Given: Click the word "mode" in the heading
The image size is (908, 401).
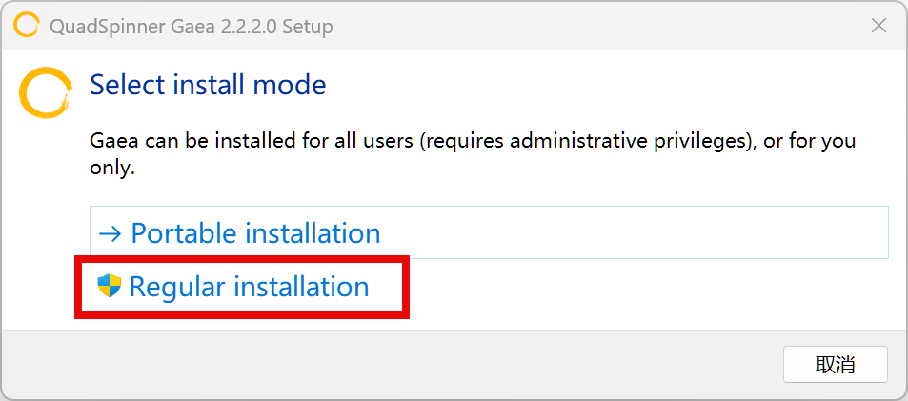Looking at the screenshot, I should pyautogui.click(x=290, y=85).
